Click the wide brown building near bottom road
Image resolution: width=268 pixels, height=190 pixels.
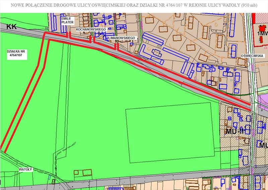point(87,173)
